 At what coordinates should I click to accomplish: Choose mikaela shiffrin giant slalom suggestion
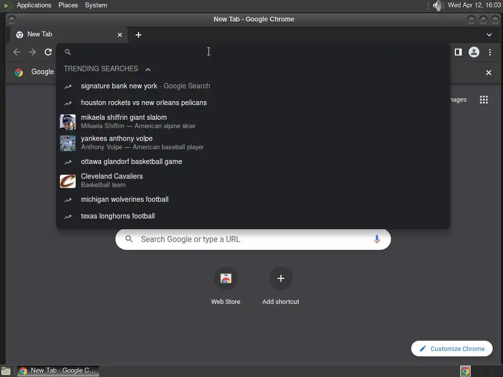pyautogui.click(x=253, y=122)
